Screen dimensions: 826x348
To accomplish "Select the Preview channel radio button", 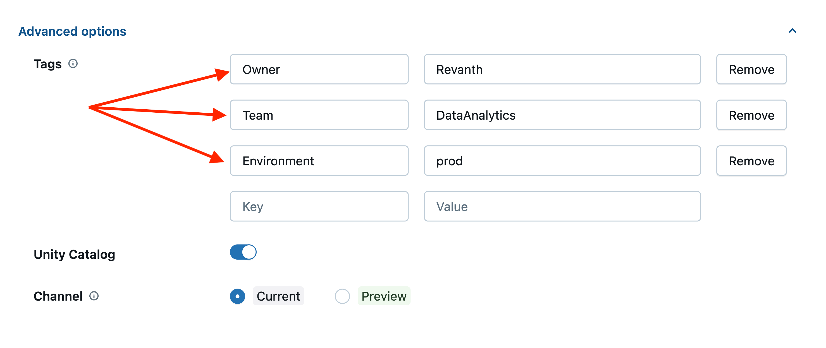I will [342, 296].
